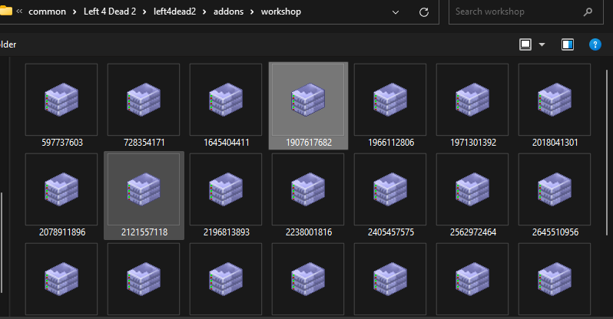The image size is (613, 319).
Task: Click the file name 2405457575
Action: click(391, 232)
